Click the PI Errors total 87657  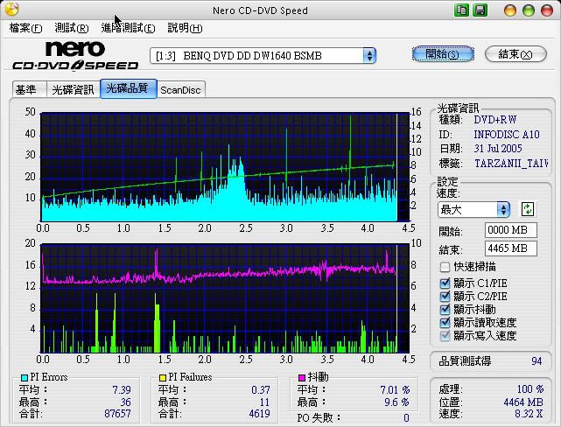point(117,414)
